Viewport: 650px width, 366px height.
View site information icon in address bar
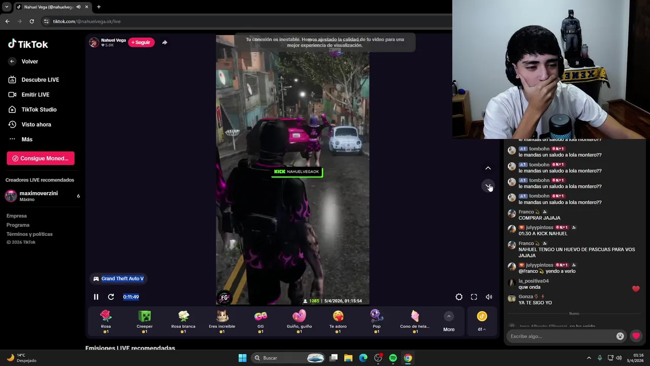(x=46, y=21)
